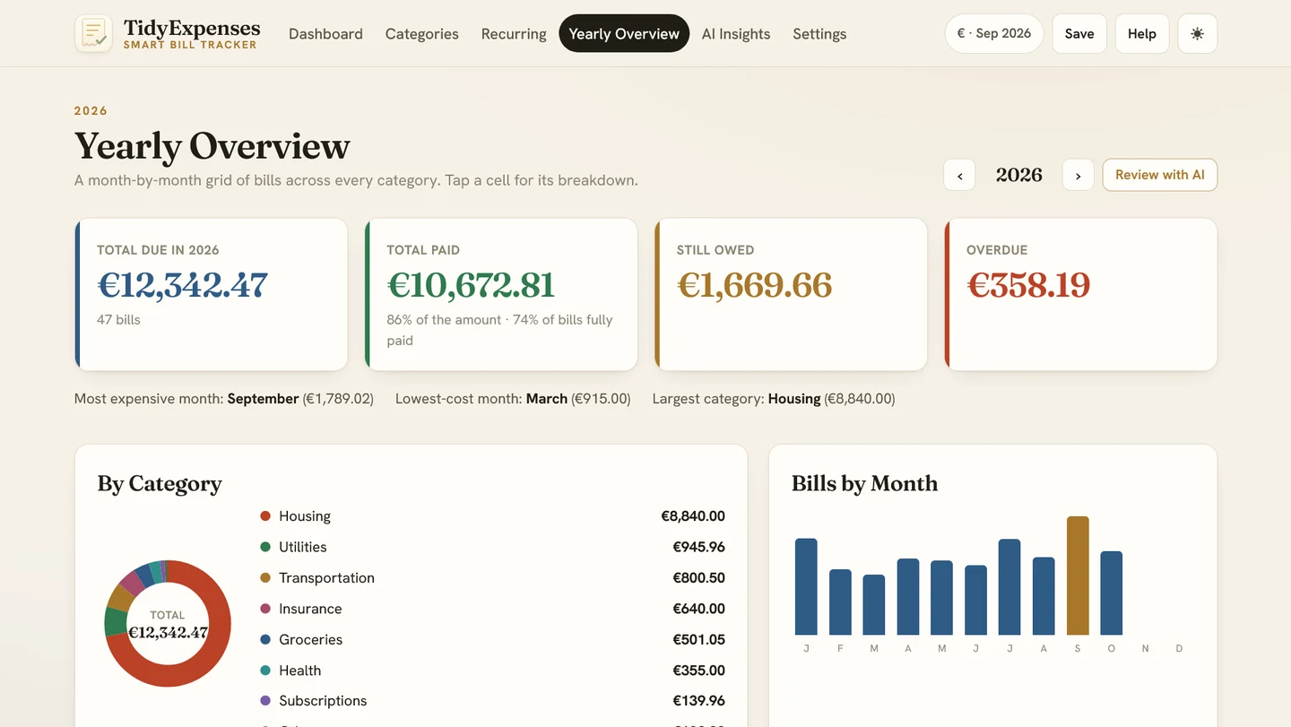Click the Subscriptions amount €139.96
Screen dimensions: 1291x727
pos(698,701)
